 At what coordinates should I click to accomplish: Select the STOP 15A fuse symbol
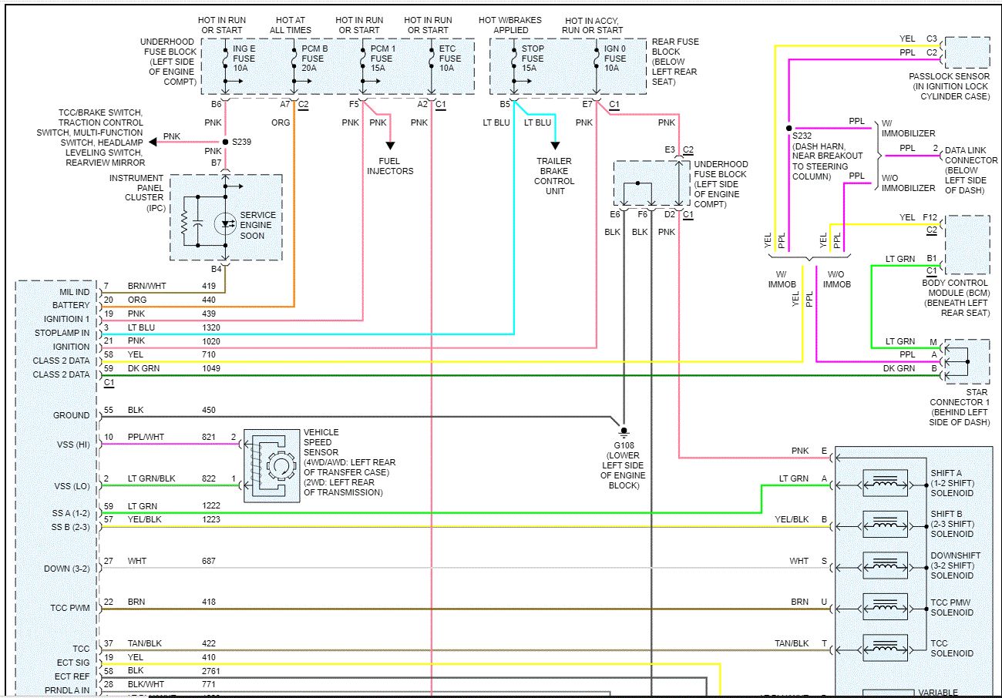tap(513, 59)
